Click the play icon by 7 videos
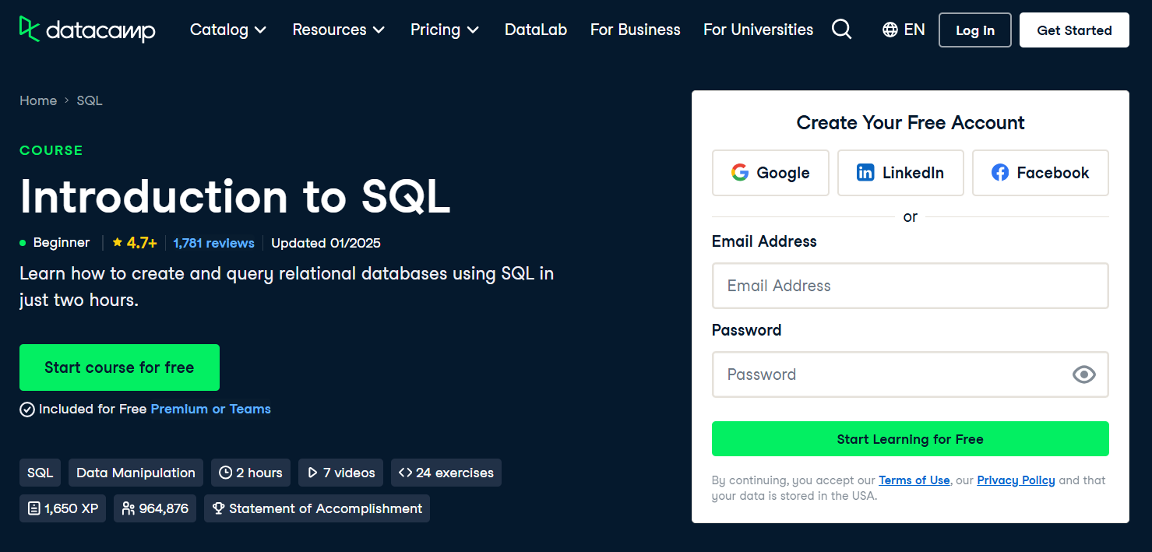 312,473
